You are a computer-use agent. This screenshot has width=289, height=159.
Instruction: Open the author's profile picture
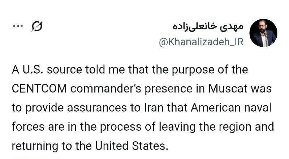pyautogui.click(x=263, y=33)
